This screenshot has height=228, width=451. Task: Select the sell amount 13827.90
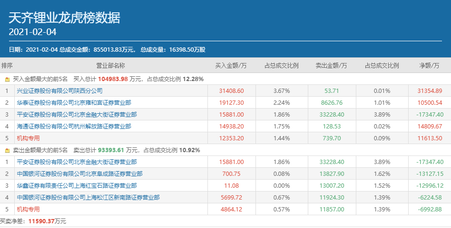point(332,173)
